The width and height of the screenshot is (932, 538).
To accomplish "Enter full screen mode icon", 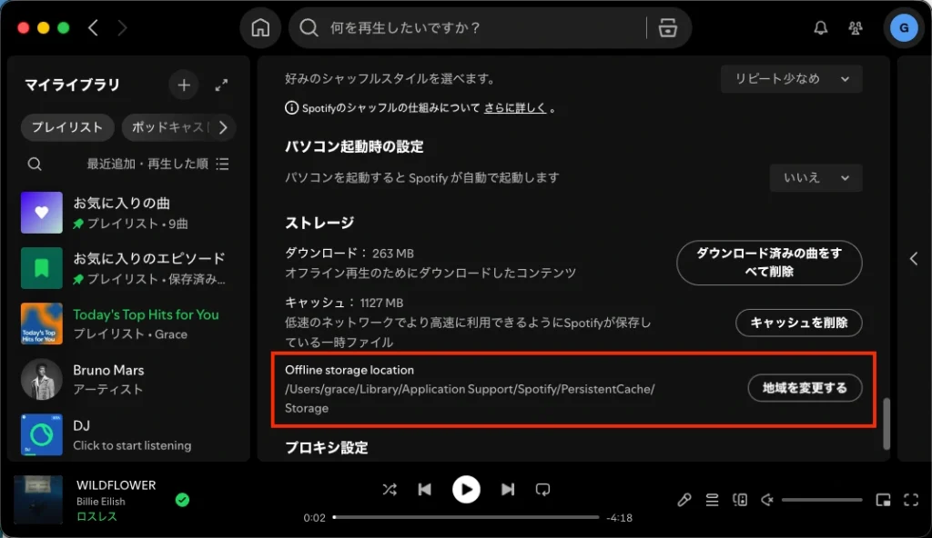I will [x=910, y=500].
